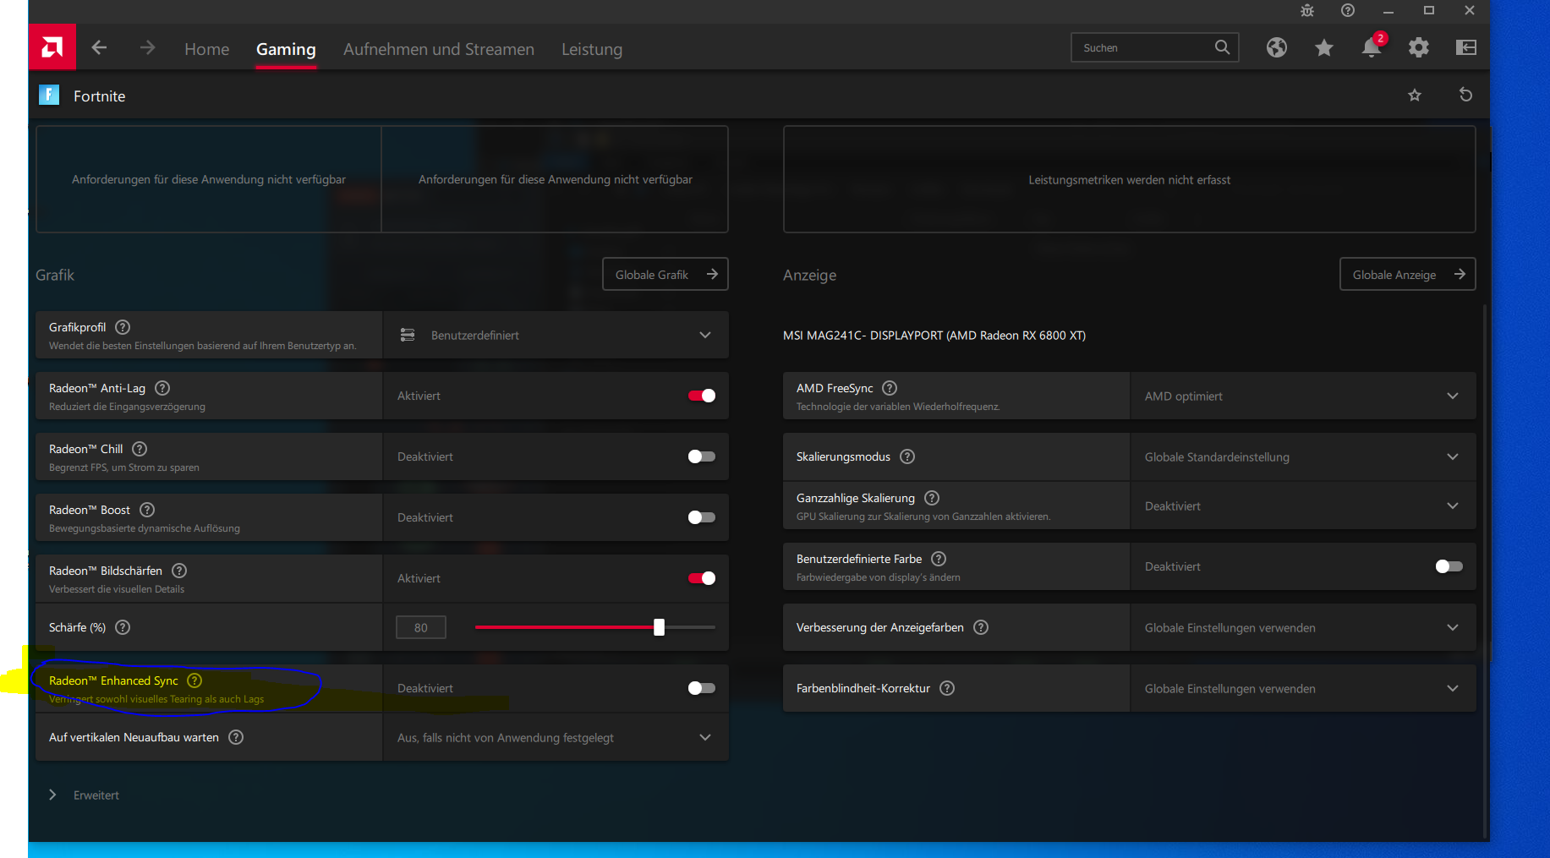Image resolution: width=1550 pixels, height=858 pixels.
Task: Show help for Benutzerdefinierte Farbe
Action: pos(939,559)
